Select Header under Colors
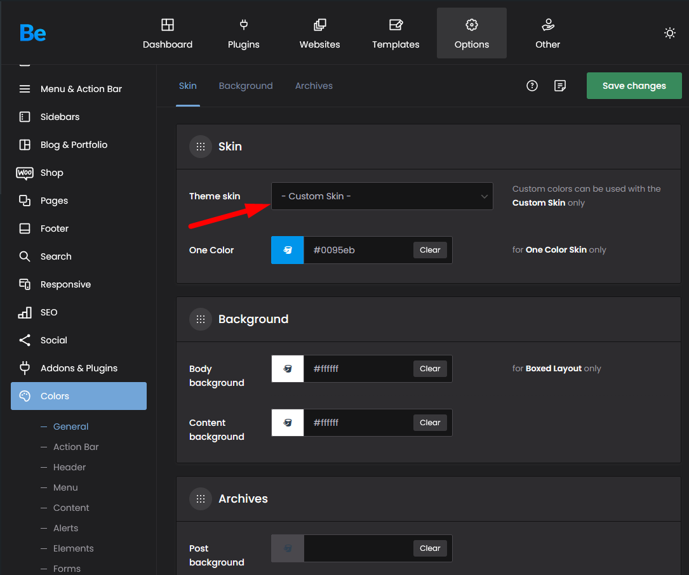689x575 pixels. [69, 467]
